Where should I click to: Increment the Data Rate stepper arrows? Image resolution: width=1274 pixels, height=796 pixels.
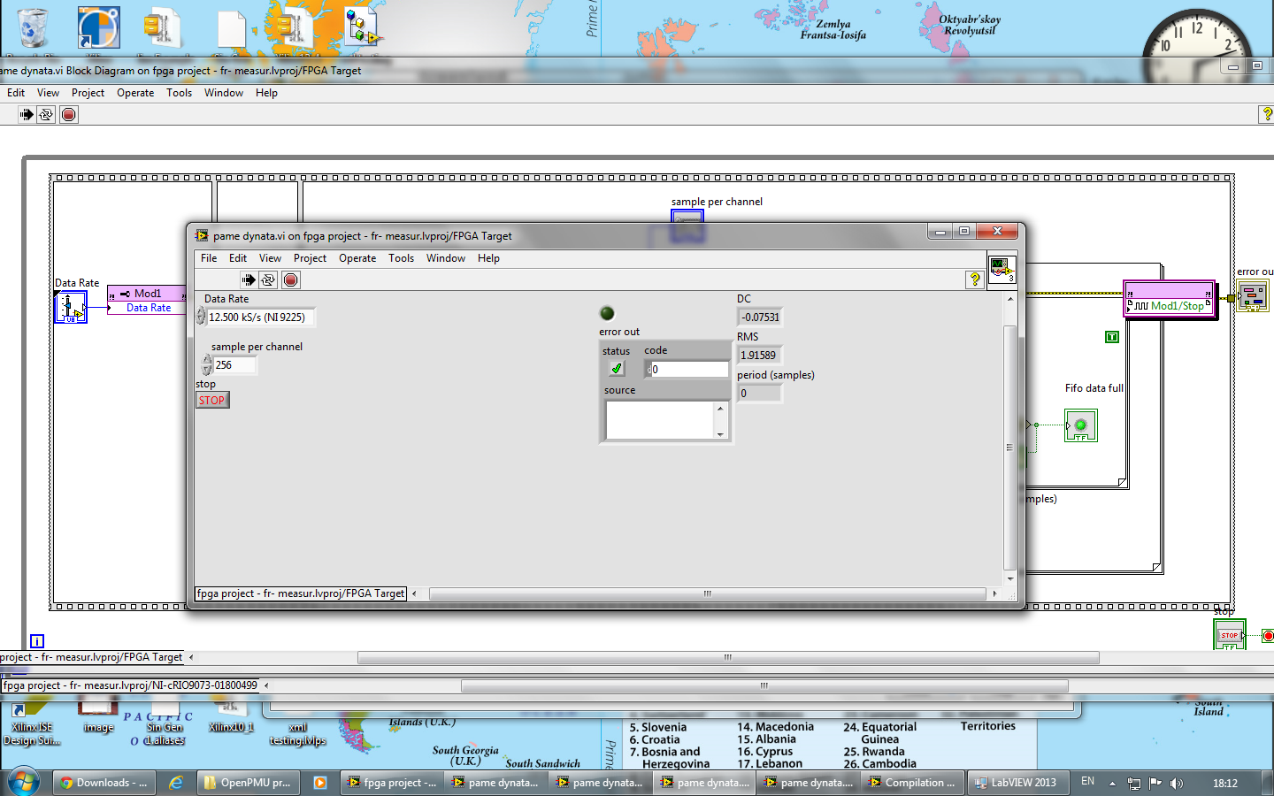tap(201, 317)
